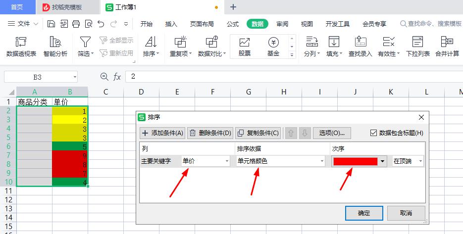Viewport: 463px width, 234px height.
Task: Launch 智能分析 smart analysis
Action: pos(55,47)
